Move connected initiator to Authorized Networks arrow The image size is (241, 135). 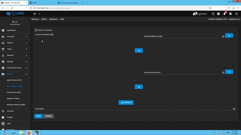(139, 87)
